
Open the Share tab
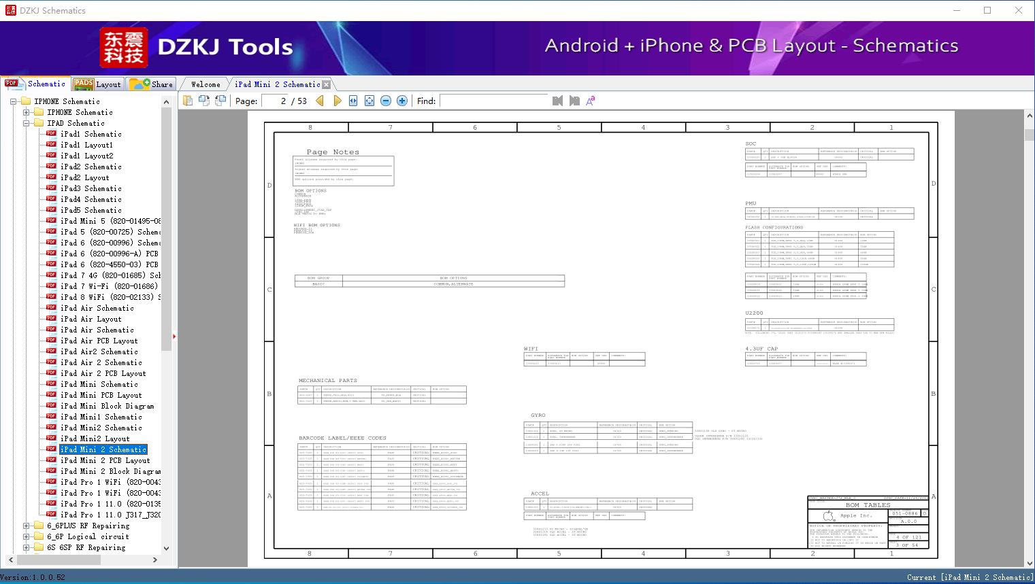[151, 84]
